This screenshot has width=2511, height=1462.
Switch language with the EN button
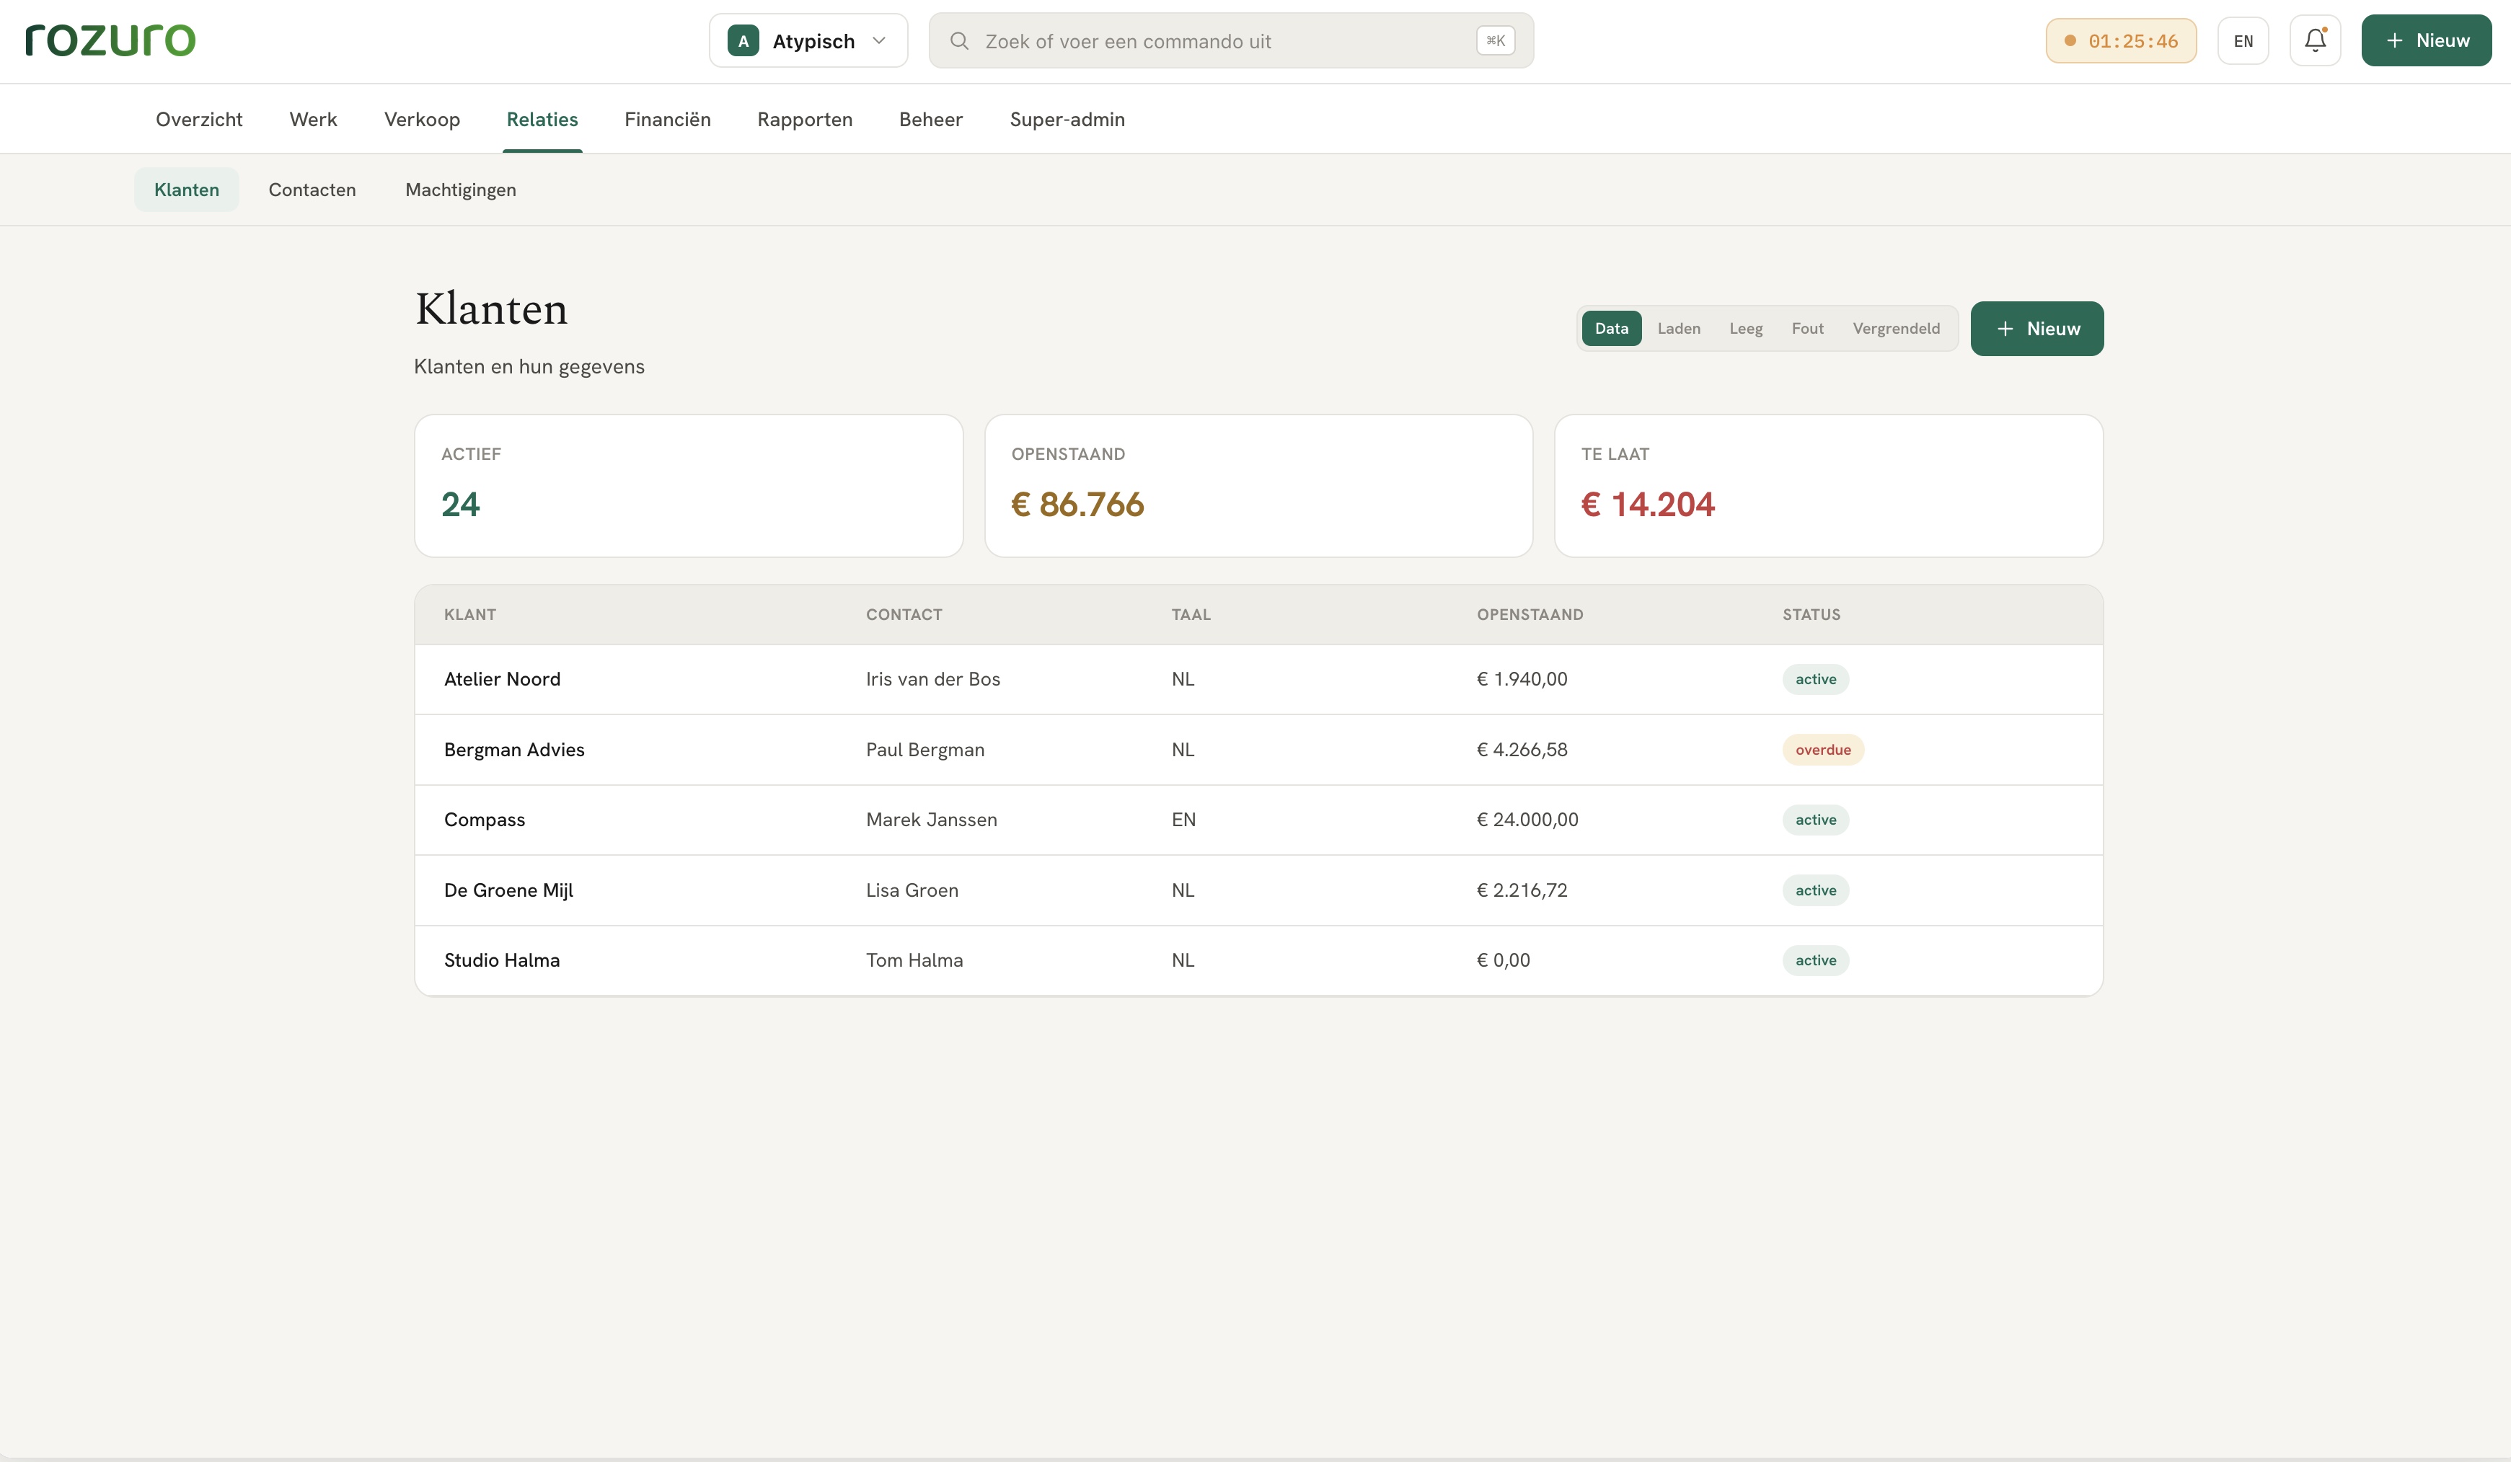pos(2243,41)
